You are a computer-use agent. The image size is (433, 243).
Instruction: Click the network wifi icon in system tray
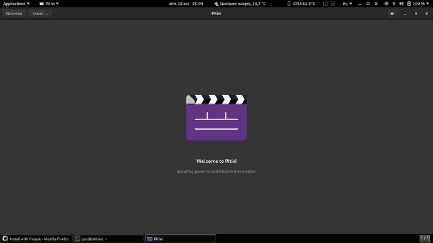(x=394, y=4)
